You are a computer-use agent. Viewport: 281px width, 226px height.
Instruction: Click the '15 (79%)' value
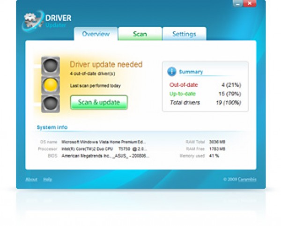pos(230,94)
